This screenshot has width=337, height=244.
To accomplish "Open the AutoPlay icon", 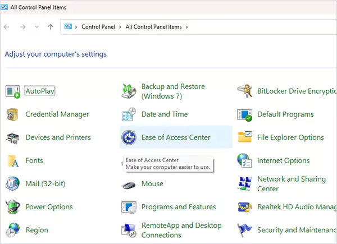I will tap(13, 91).
